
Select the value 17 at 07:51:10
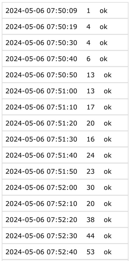pyautogui.click(x=90, y=107)
